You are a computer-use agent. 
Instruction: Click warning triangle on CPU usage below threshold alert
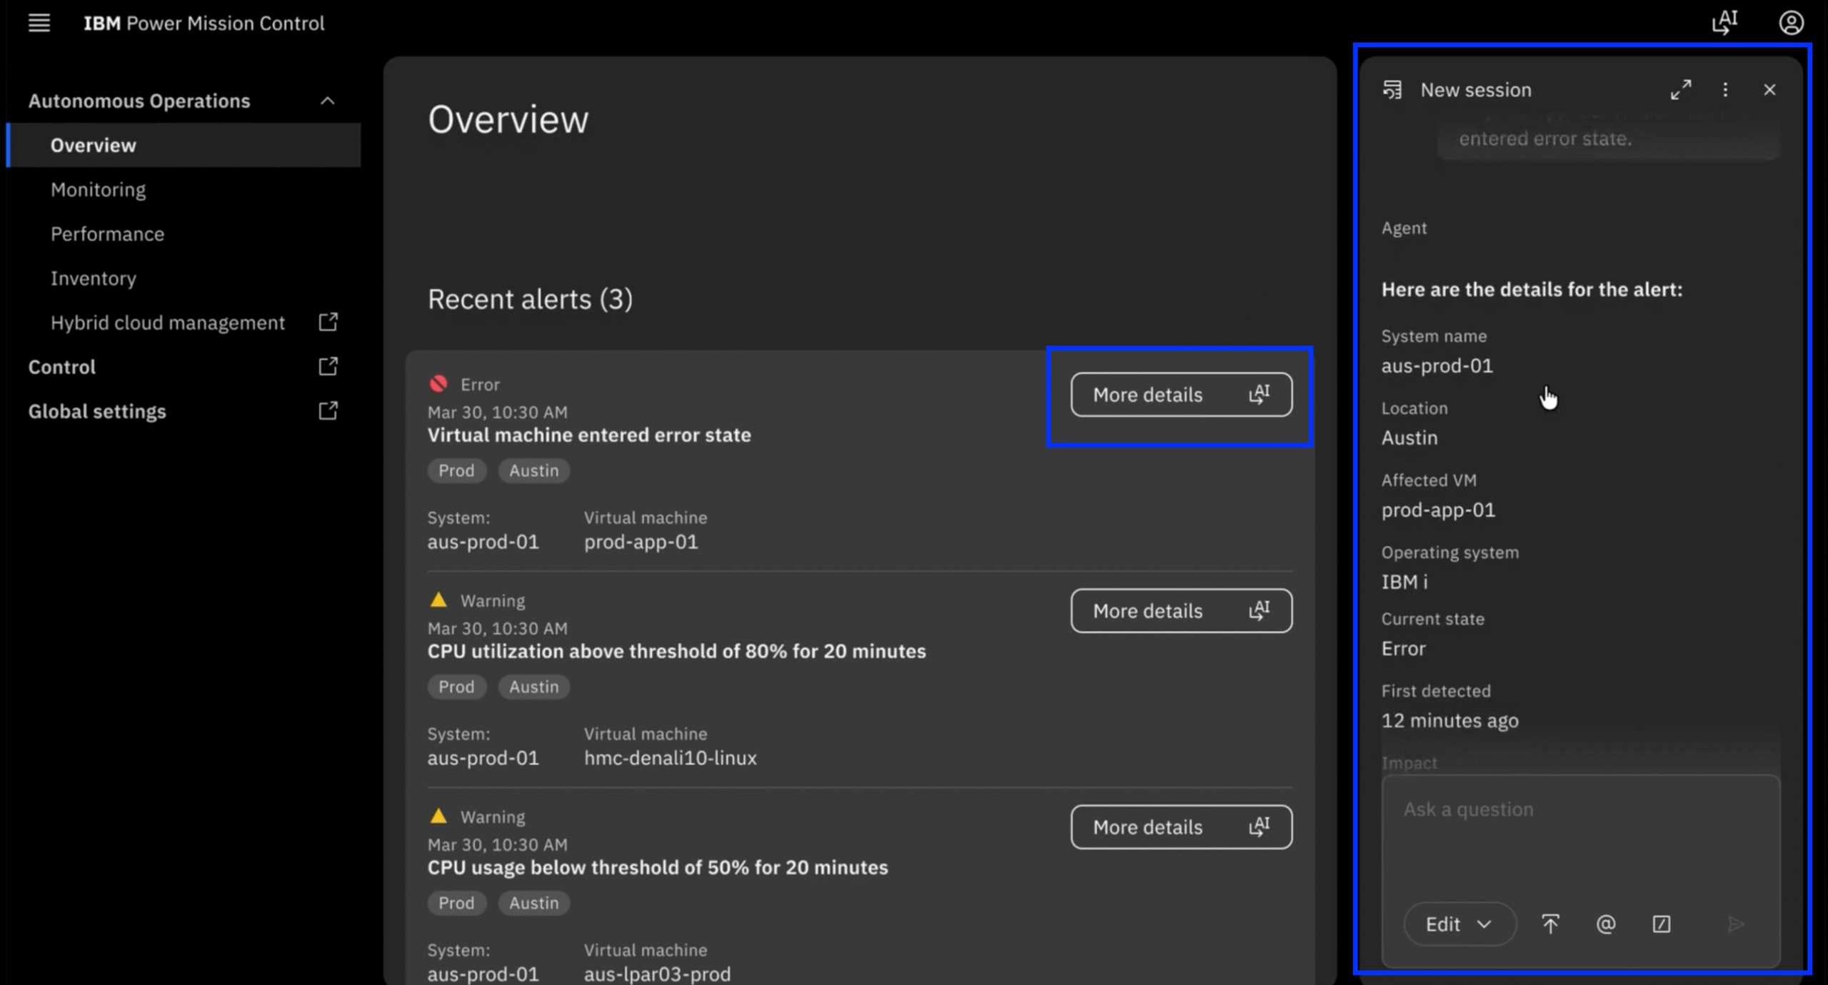click(438, 815)
